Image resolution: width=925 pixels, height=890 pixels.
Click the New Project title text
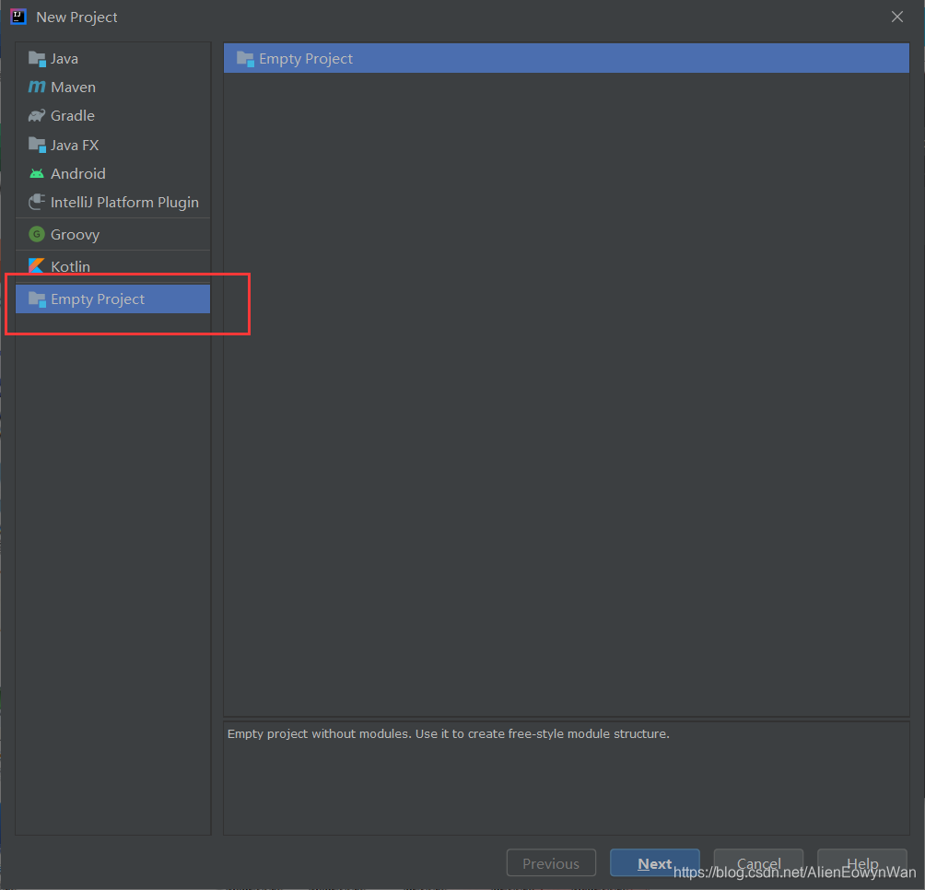pyautogui.click(x=76, y=18)
